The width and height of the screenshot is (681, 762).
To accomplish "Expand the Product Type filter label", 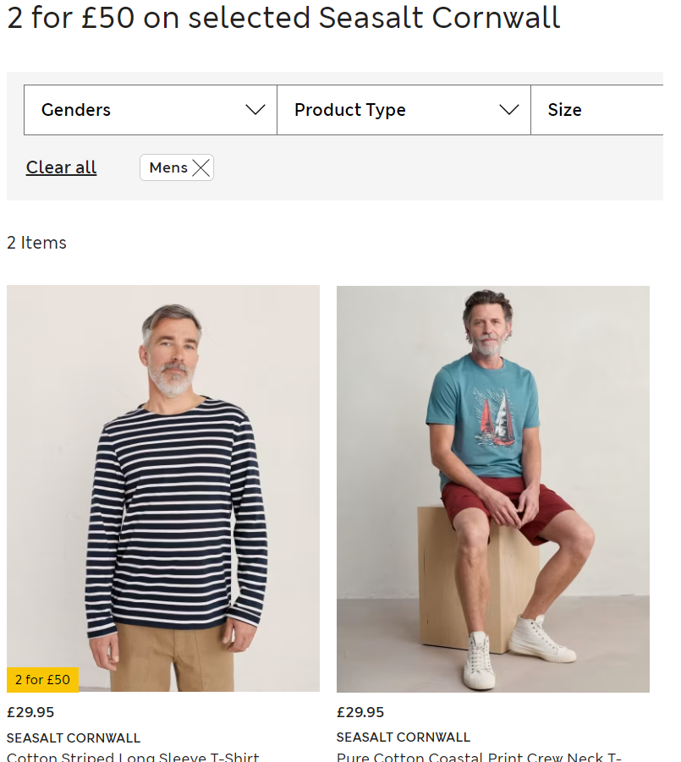I will (x=350, y=110).
